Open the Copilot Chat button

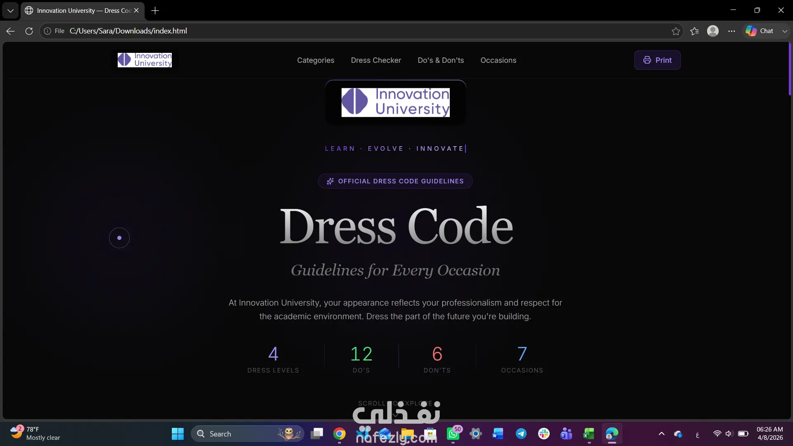click(x=760, y=31)
